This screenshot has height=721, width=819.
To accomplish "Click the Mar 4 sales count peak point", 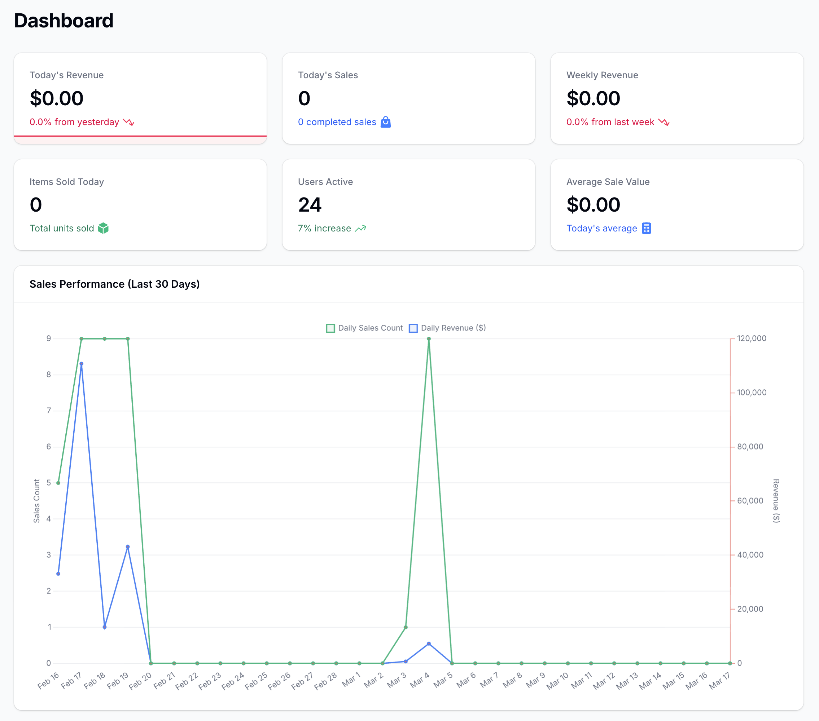I will click(x=429, y=339).
